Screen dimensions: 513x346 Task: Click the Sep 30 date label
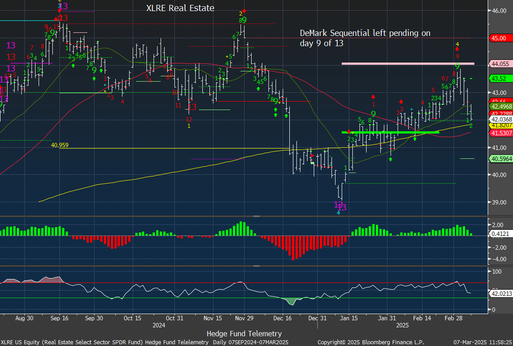(94, 318)
